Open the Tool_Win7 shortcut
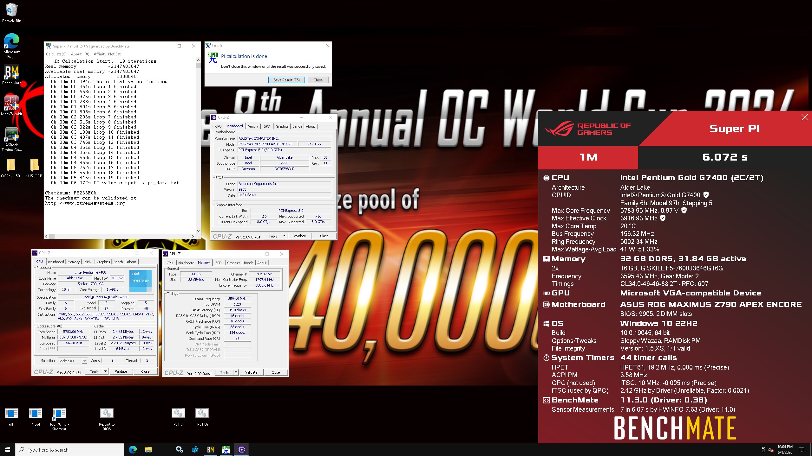The height and width of the screenshot is (456, 812). pos(59,419)
